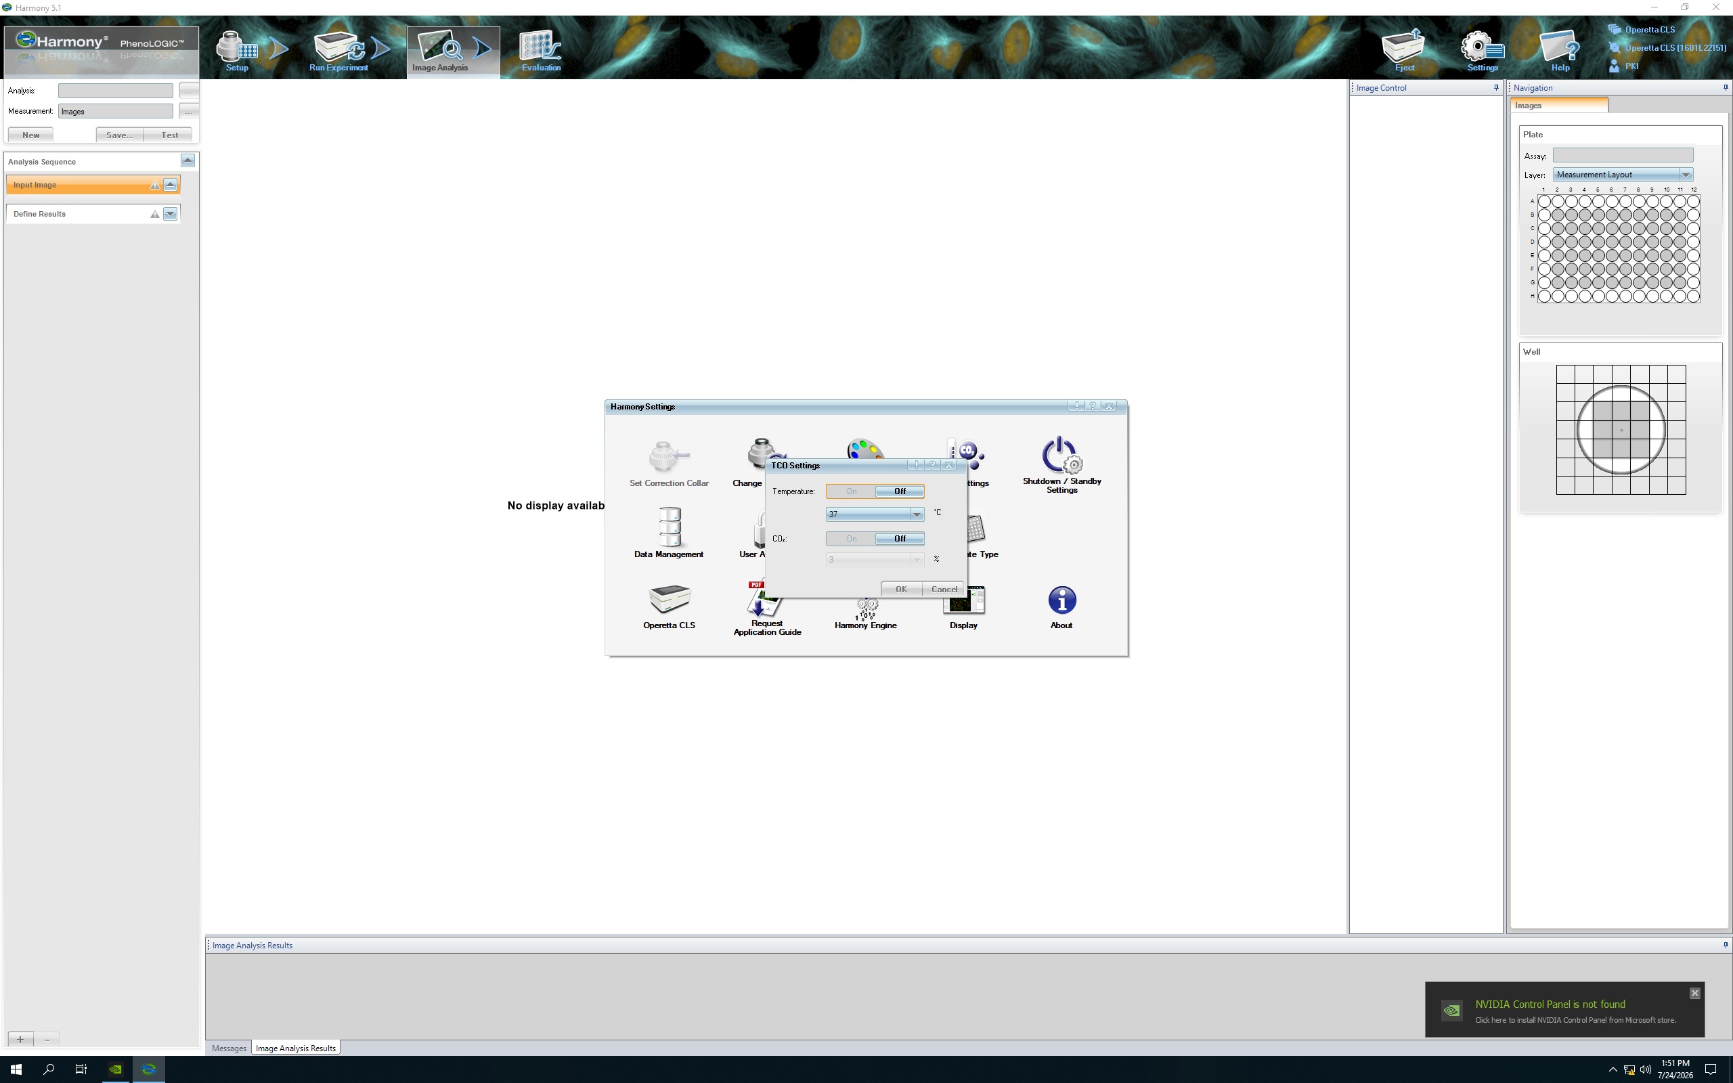Select the Images navigation tab

pos(1558,106)
